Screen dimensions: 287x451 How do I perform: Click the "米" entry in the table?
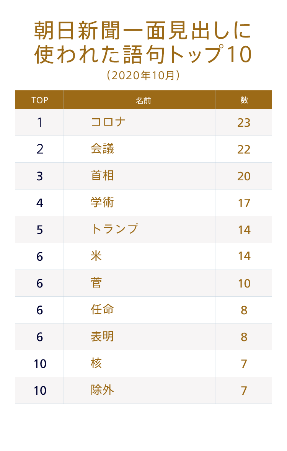(x=96, y=256)
